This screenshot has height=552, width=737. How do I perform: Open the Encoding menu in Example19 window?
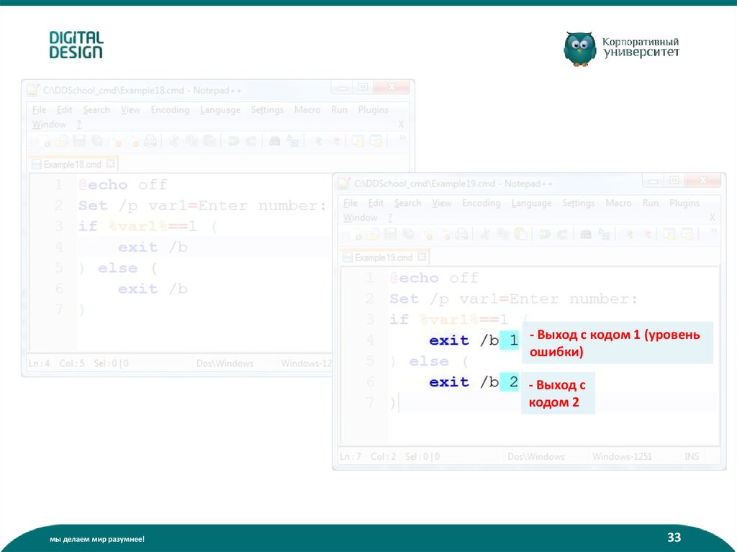(481, 204)
